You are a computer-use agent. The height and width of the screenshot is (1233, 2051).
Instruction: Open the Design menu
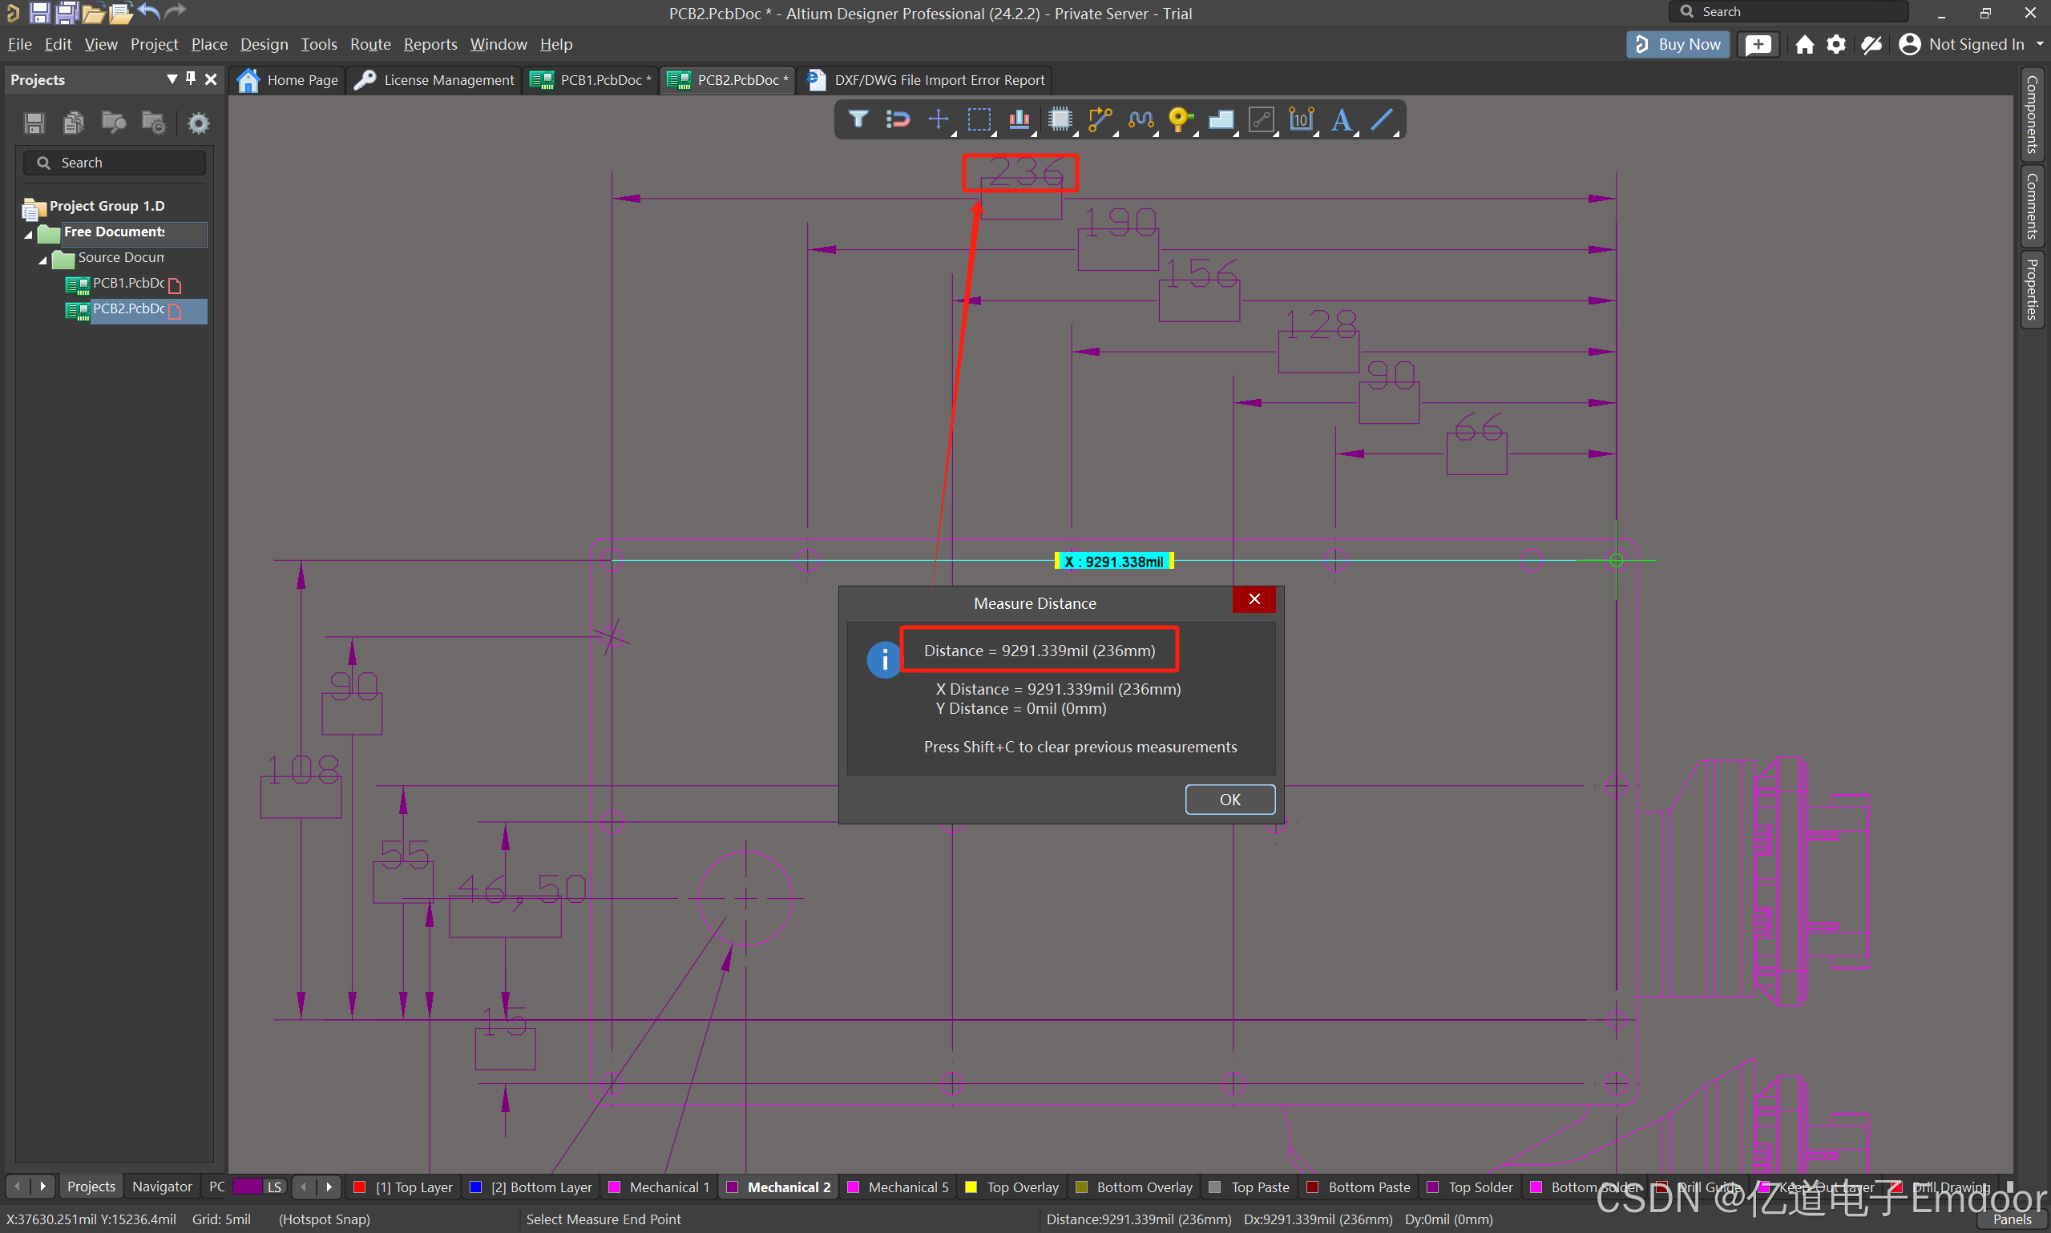(x=264, y=44)
